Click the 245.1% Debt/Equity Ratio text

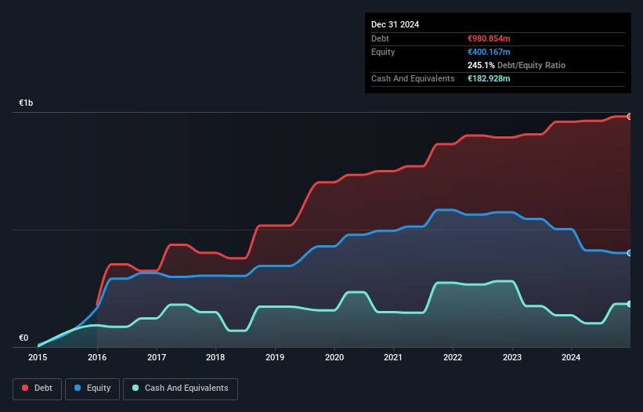[x=516, y=65]
